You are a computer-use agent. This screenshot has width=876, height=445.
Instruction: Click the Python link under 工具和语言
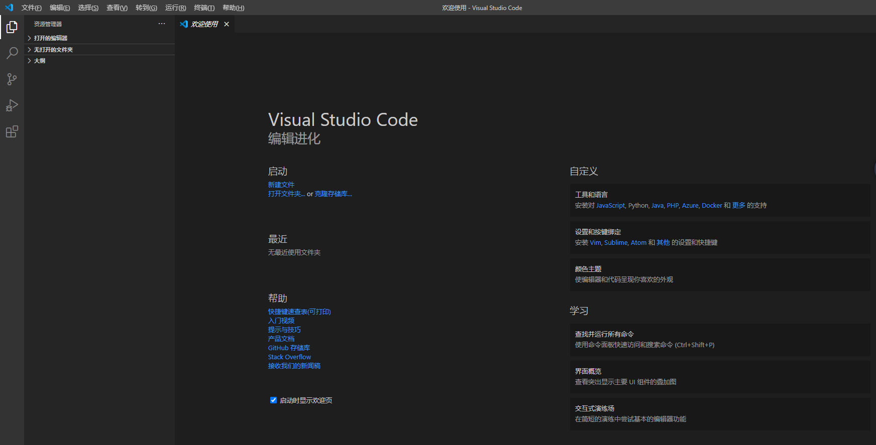click(x=638, y=205)
